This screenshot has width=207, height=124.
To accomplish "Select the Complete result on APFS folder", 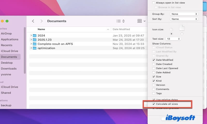I will (x=55, y=44).
